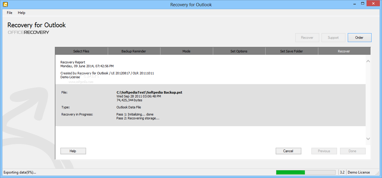The image size is (382, 178).
Task: Click the Pass 1: Initializing done line
Action: [x=135, y=114]
